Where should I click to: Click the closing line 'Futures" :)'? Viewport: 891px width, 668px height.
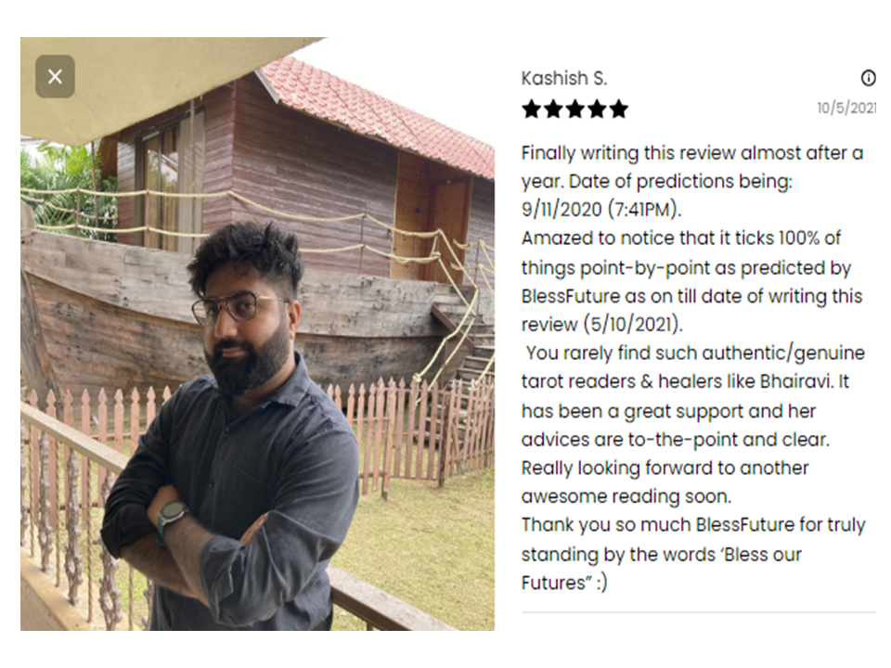click(564, 583)
